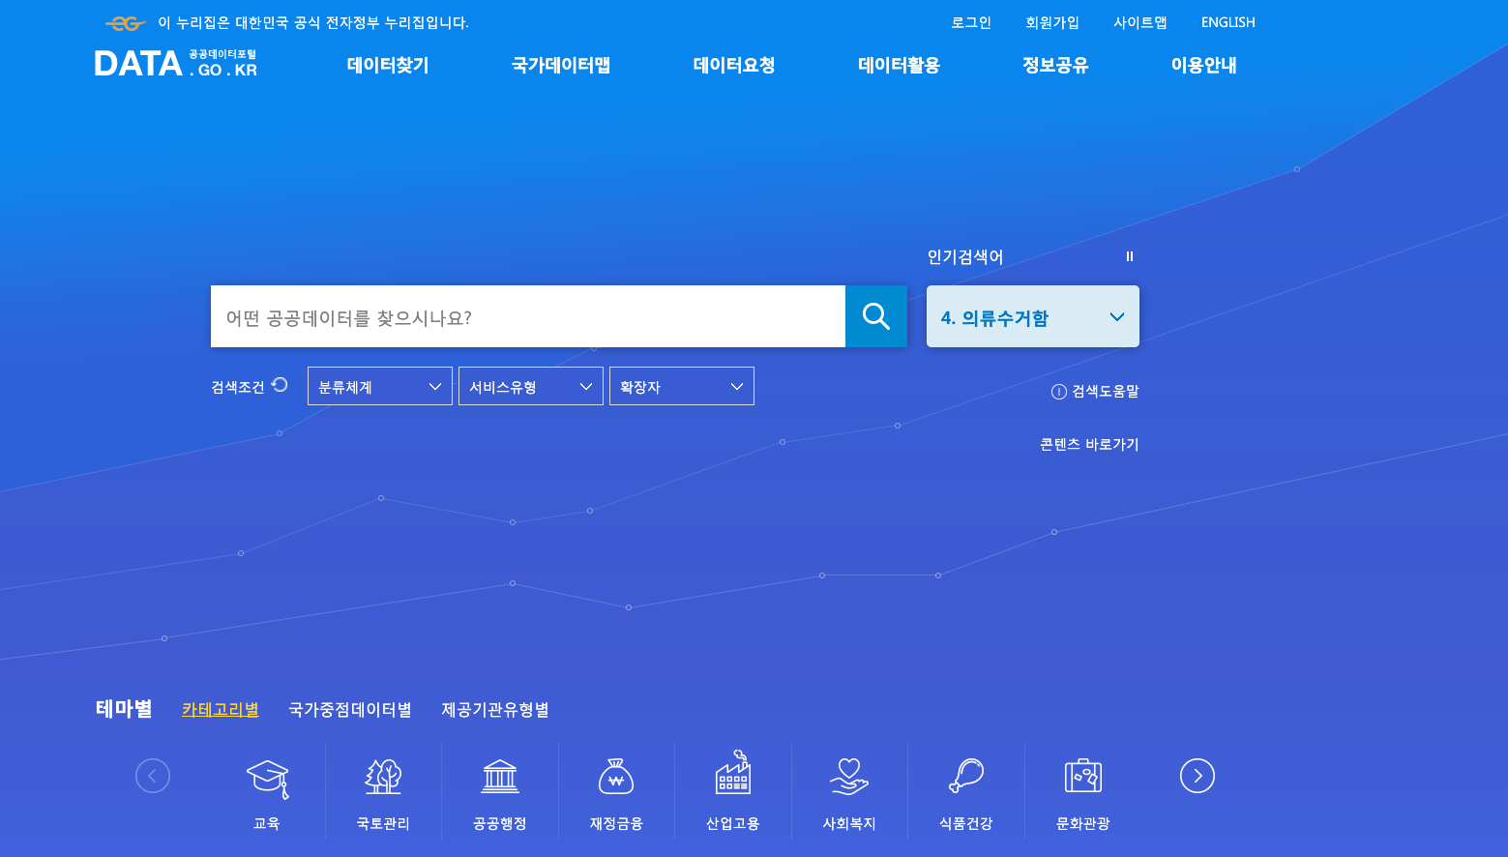Open the 국가데이터맵 menu
This screenshot has width=1508, height=857.
(x=561, y=65)
